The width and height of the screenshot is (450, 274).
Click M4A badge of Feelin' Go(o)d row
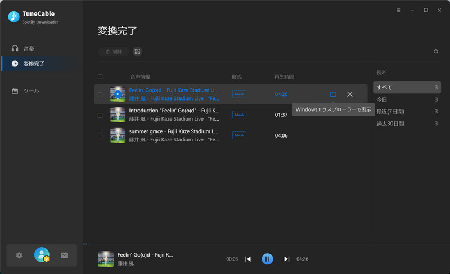click(239, 94)
